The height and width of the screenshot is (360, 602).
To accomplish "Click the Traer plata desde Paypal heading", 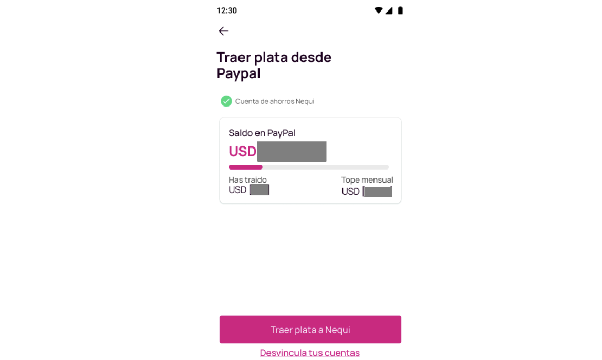I will click(x=274, y=65).
